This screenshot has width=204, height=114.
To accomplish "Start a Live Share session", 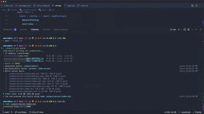I will pos(21,112).
